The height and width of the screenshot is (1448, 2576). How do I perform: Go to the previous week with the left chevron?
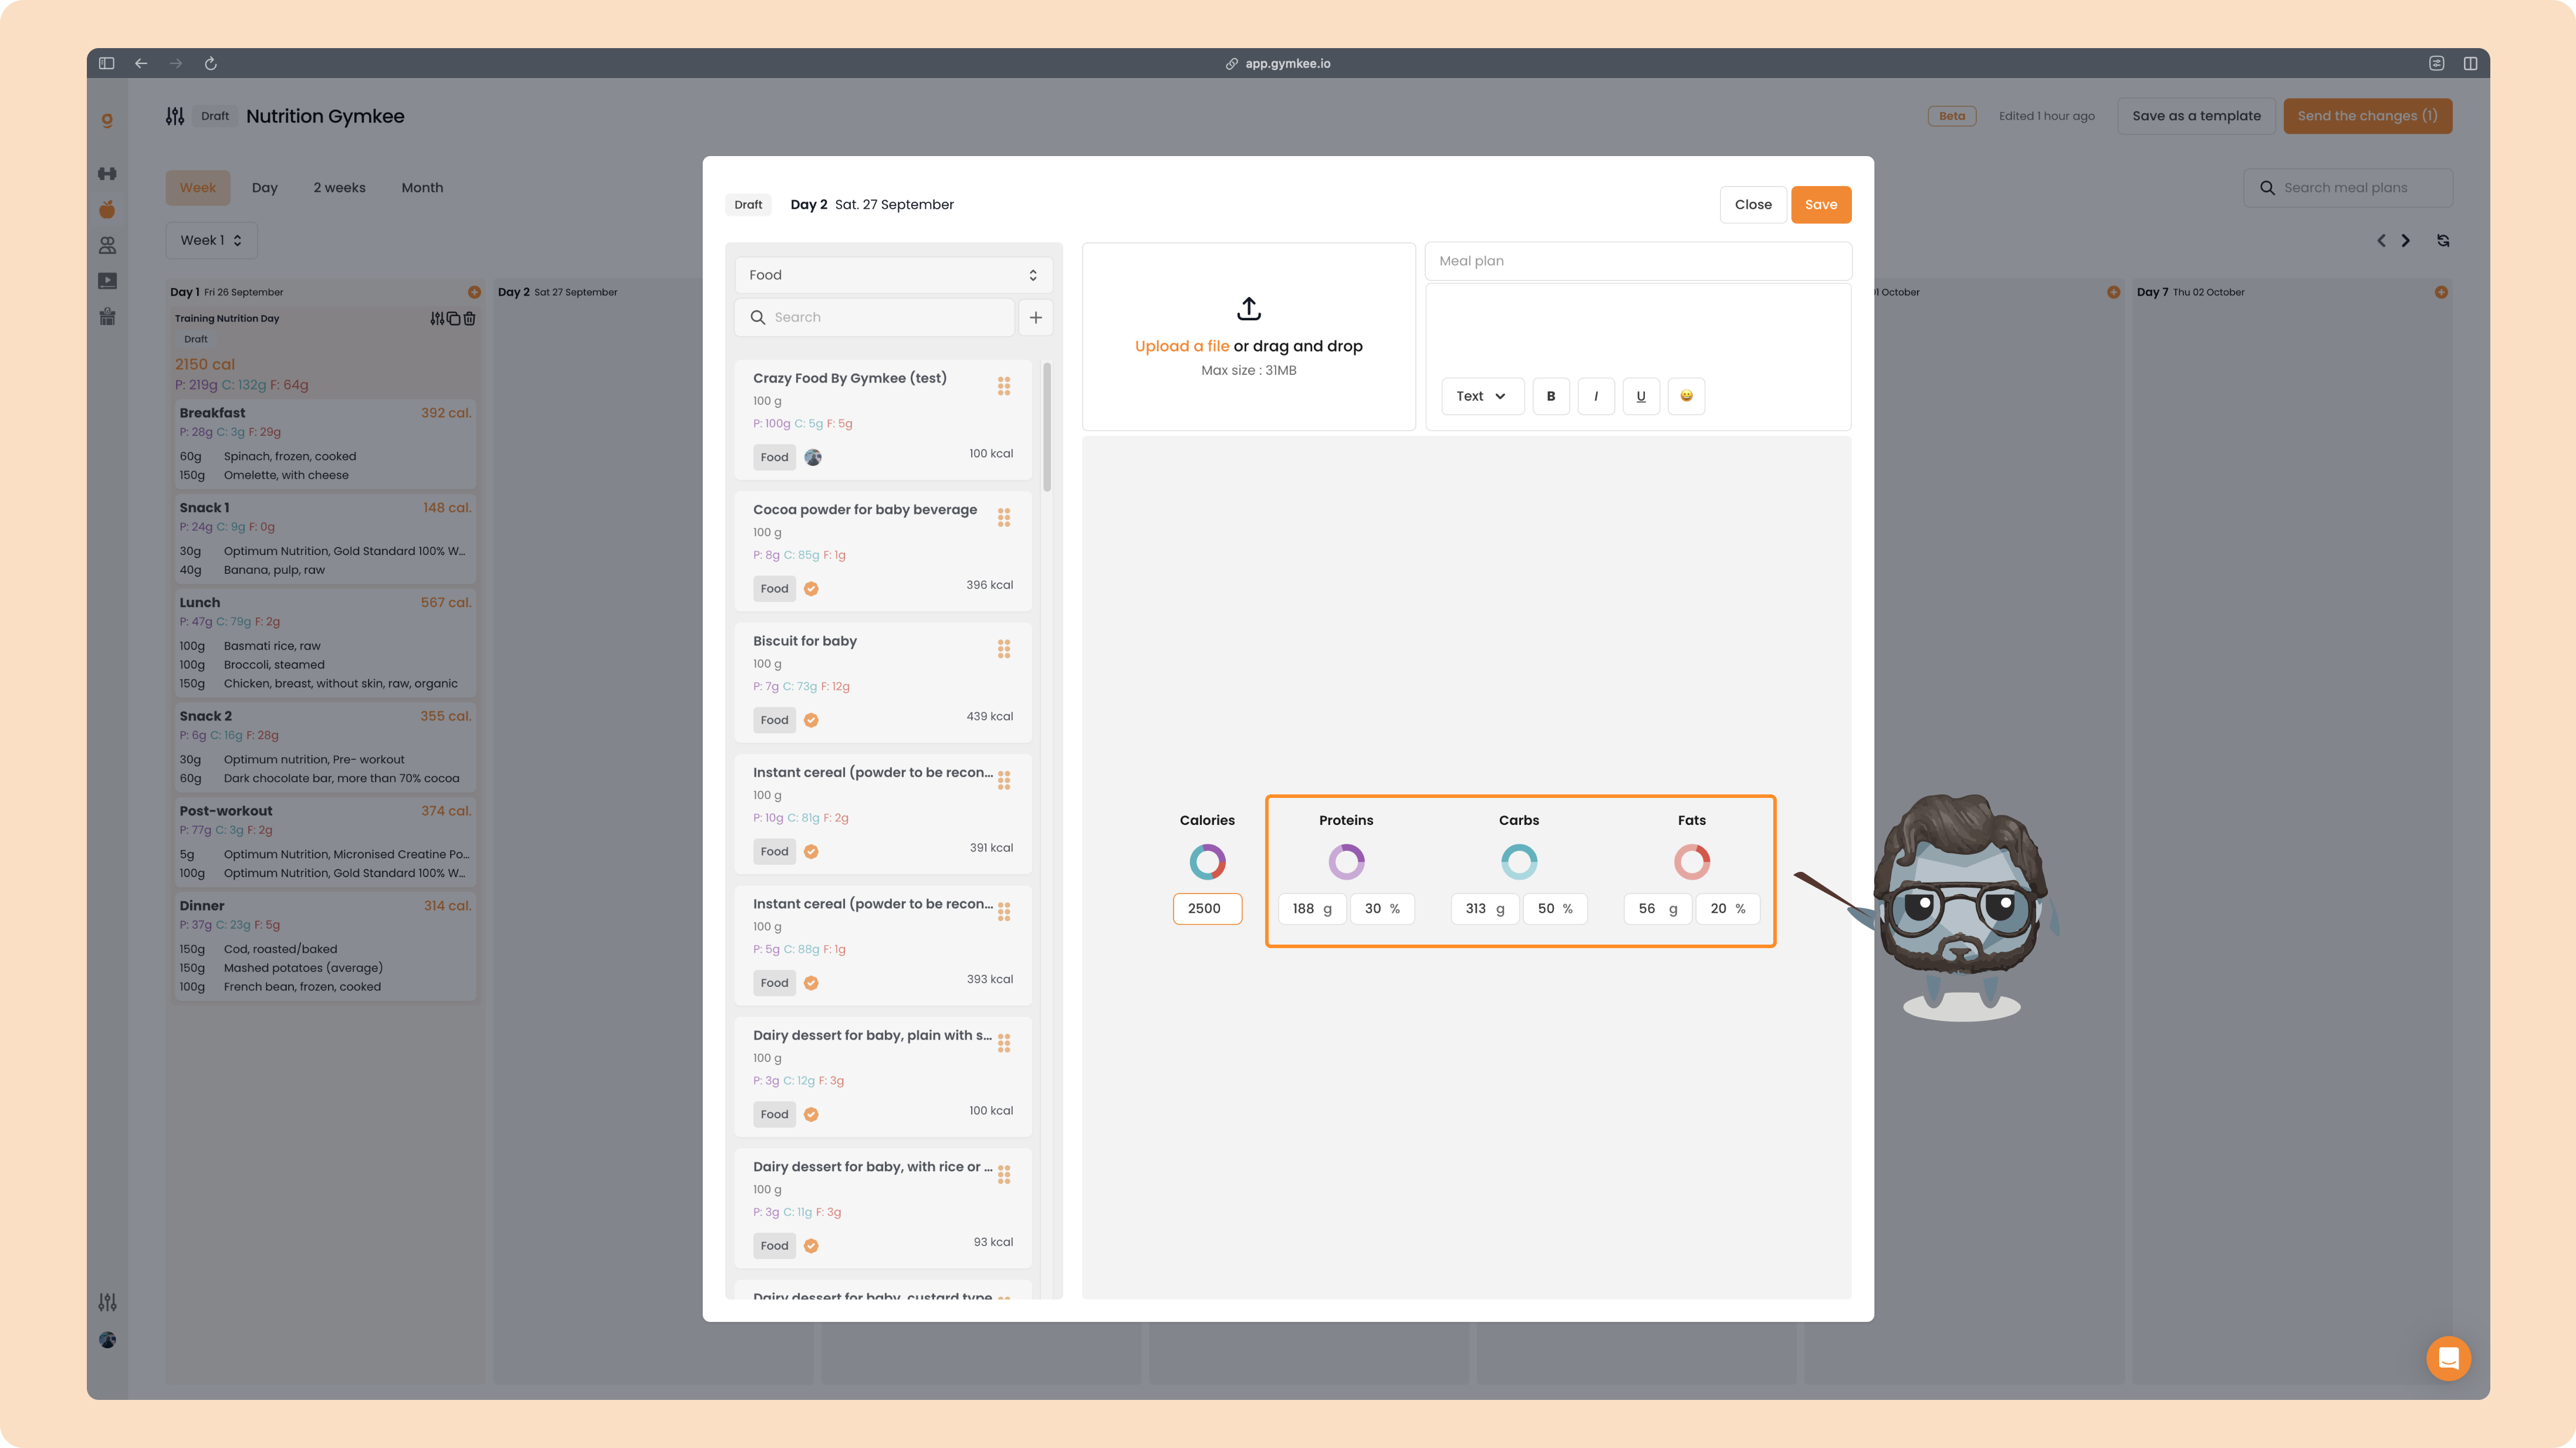[x=2381, y=240]
